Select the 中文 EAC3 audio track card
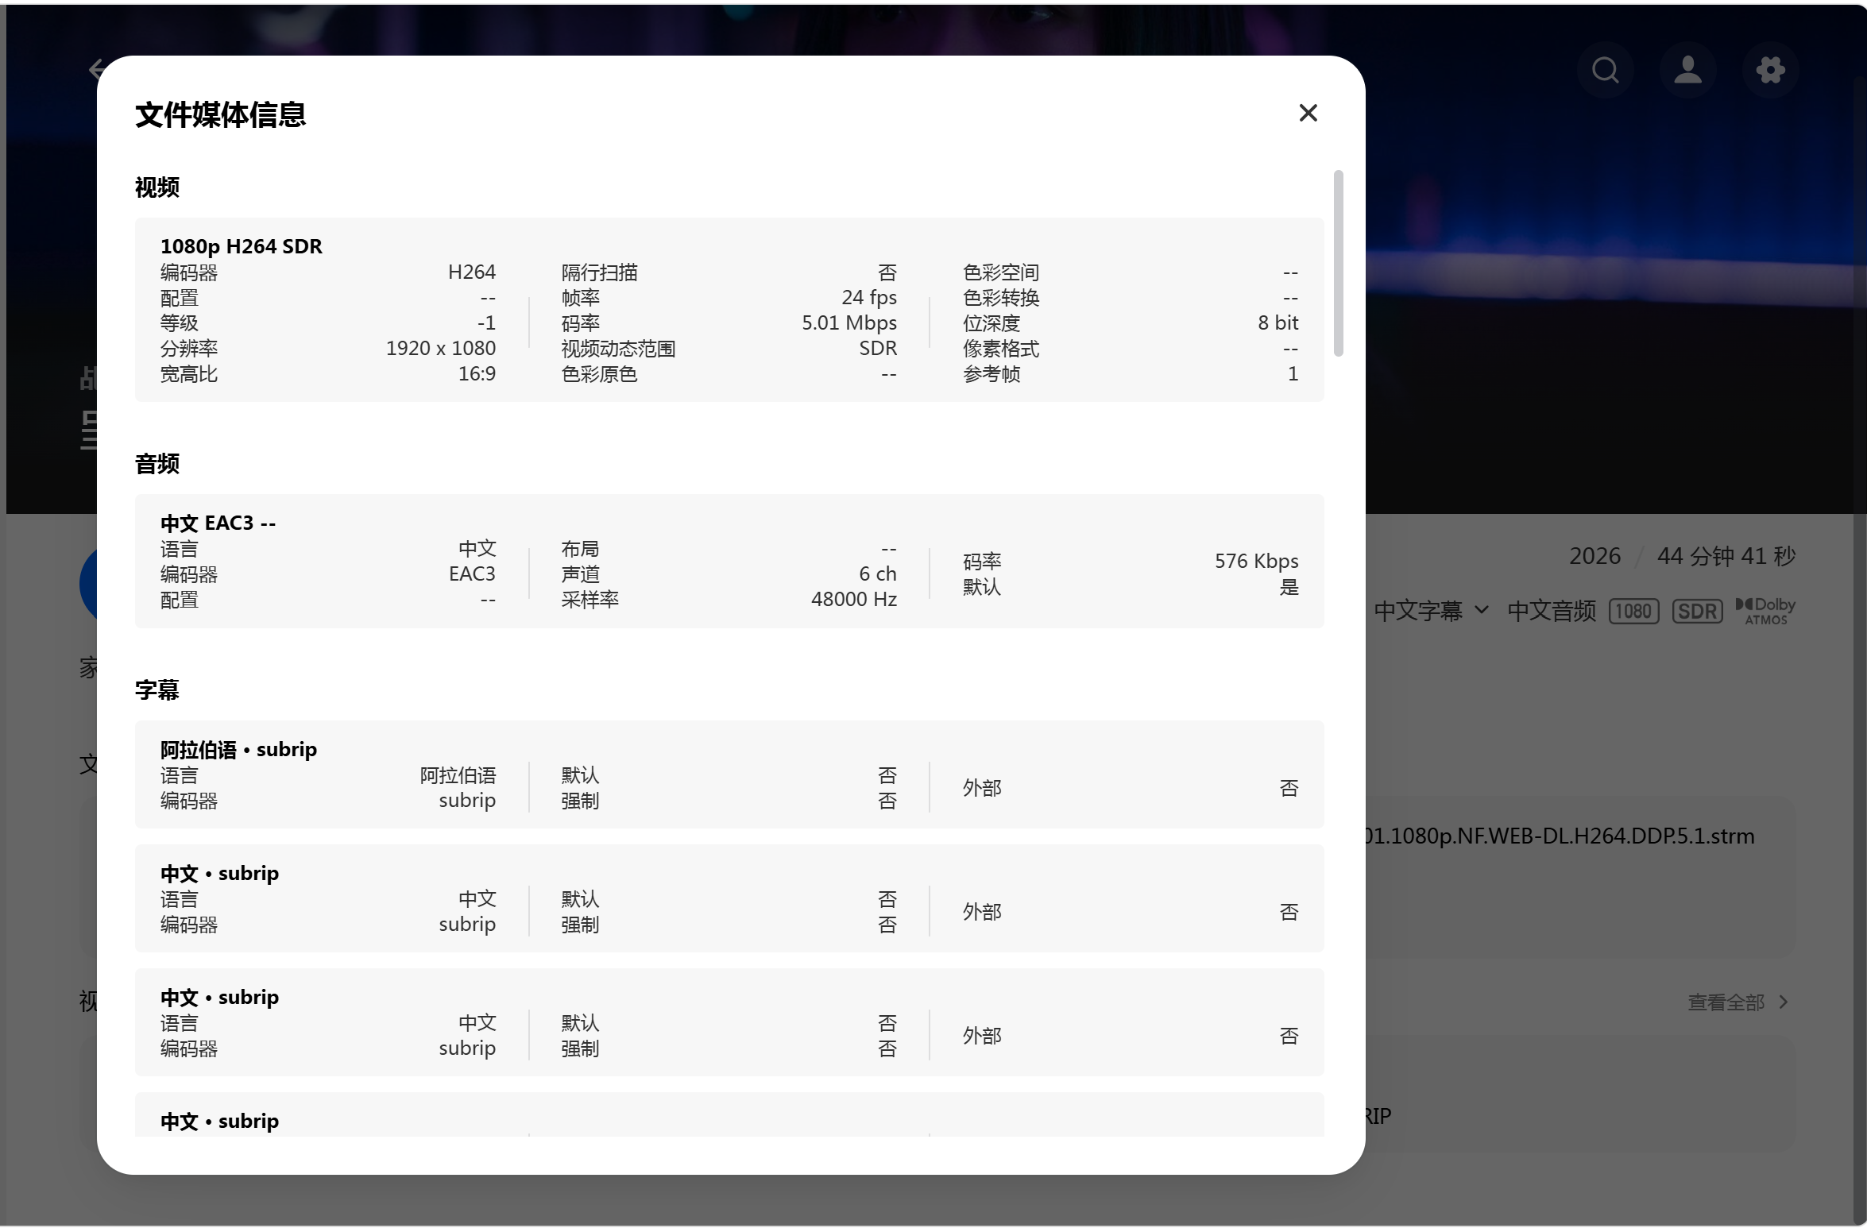 click(x=729, y=561)
